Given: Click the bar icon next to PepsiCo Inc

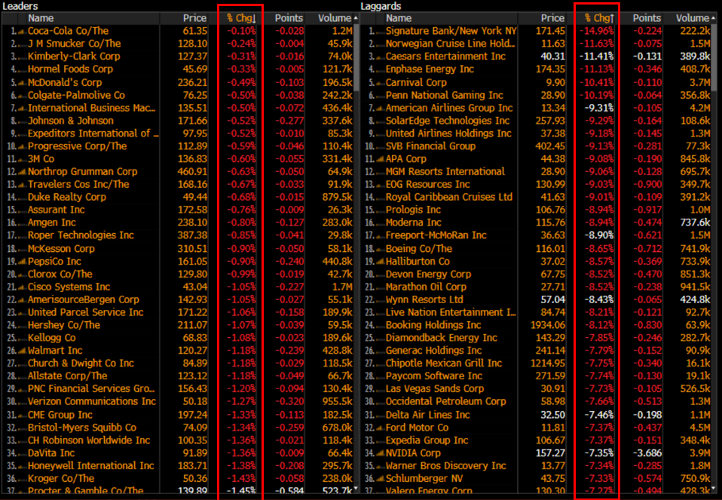Looking at the screenshot, I should pyautogui.click(x=22, y=262).
